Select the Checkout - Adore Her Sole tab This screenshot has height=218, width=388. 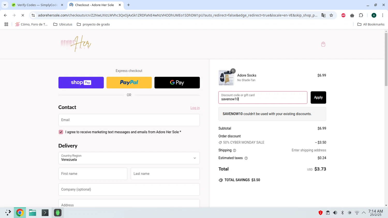coord(94,5)
